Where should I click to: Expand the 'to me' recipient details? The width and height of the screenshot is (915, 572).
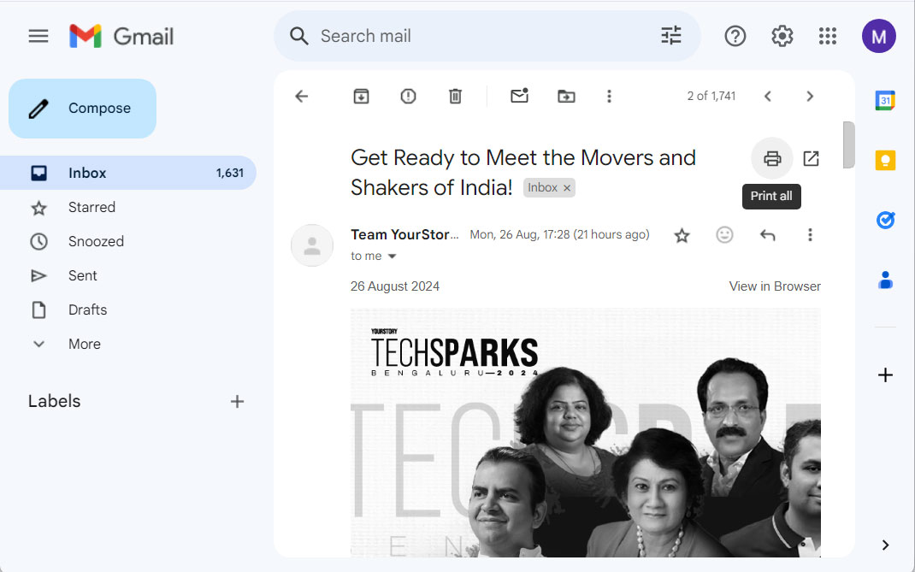coord(393,257)
